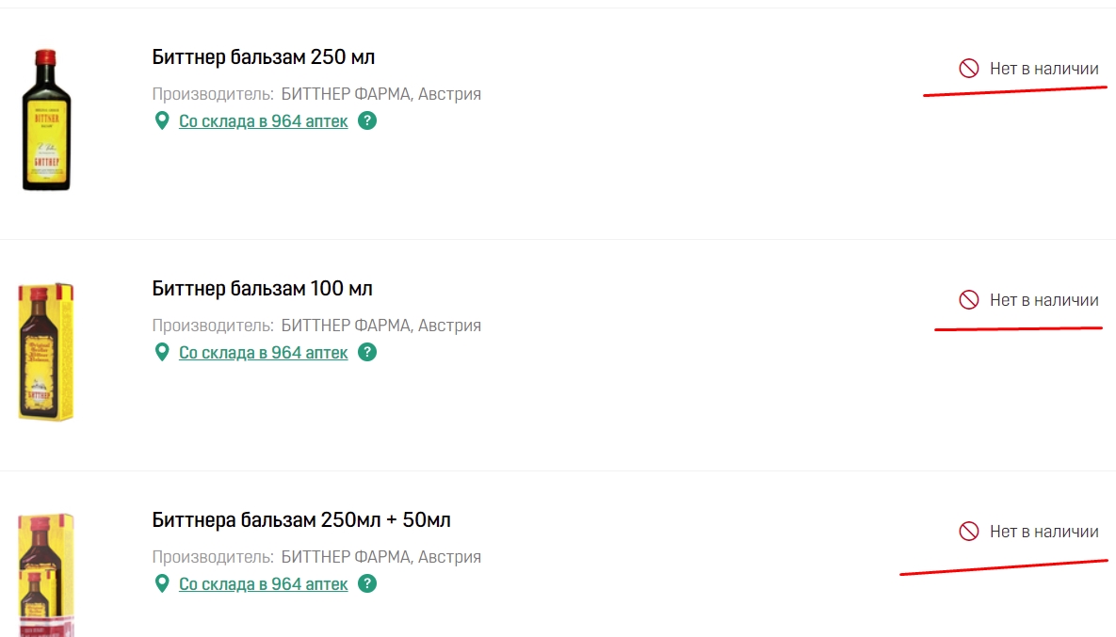Click out-of-stock icon for Биттнер бальзам 250 мл
1116x637 pixels.
[969, 68]
